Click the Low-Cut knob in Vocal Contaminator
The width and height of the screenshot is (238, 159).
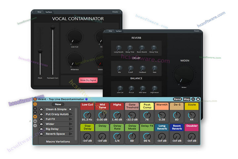click(x=75, y=37)
